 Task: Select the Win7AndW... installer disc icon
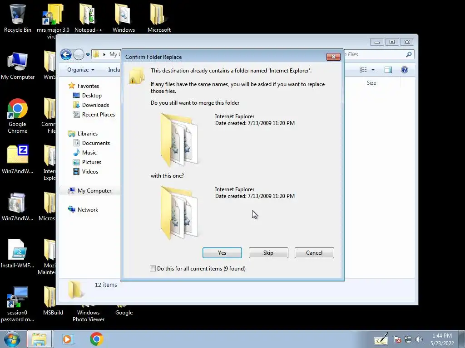click(x=18, y=207)
